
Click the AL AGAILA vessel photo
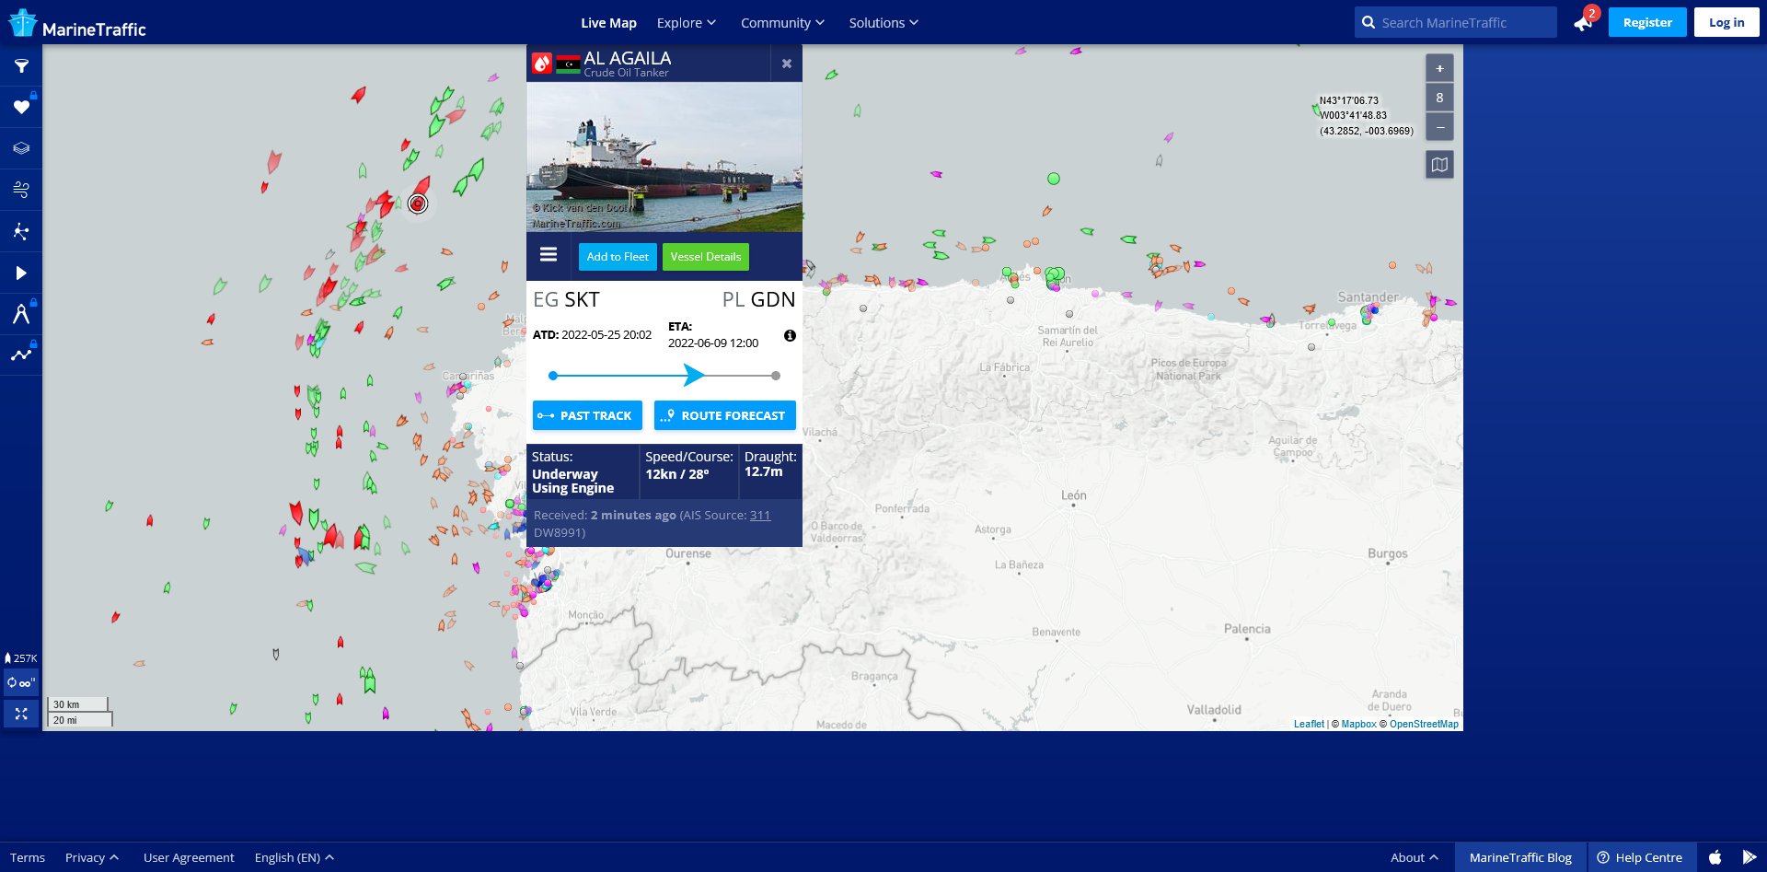pos(664,157)
